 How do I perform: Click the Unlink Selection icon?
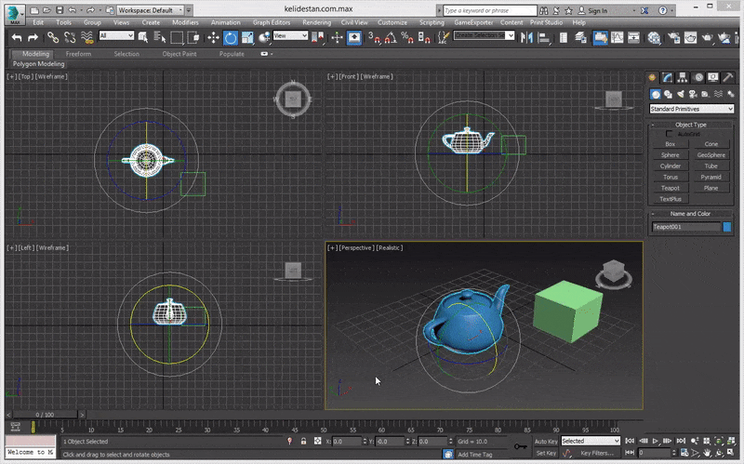click(70, 37)
